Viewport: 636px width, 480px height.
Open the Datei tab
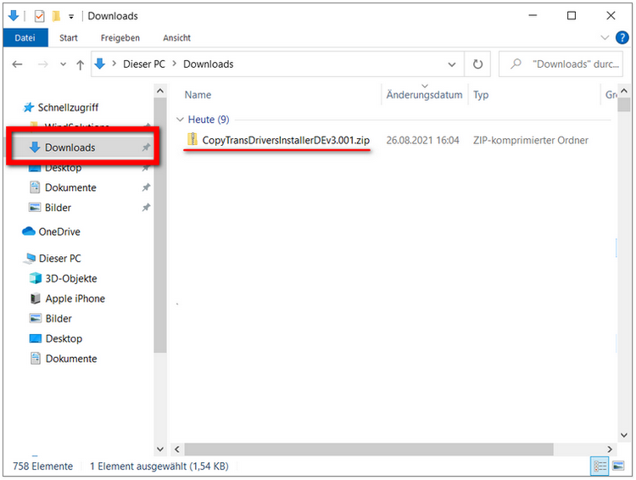click(25, 37)
